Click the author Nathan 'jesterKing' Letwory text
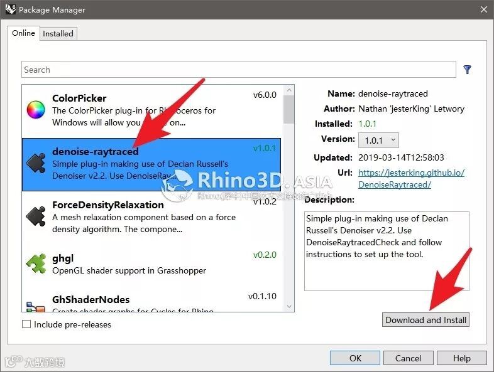 pos(411,109)
